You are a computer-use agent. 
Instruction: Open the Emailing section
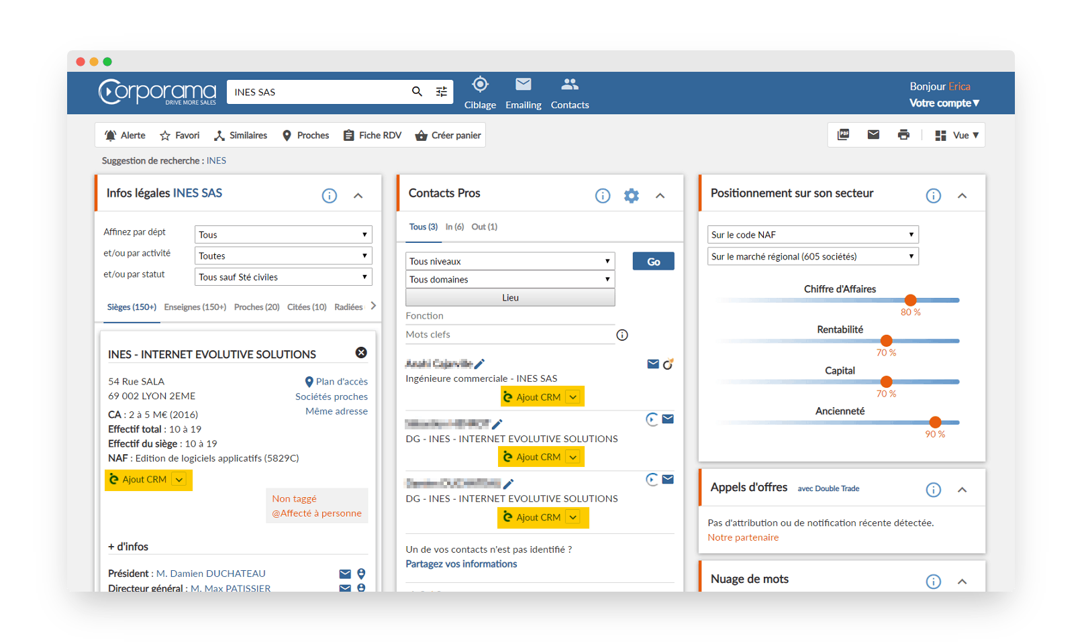coord(524,93)
